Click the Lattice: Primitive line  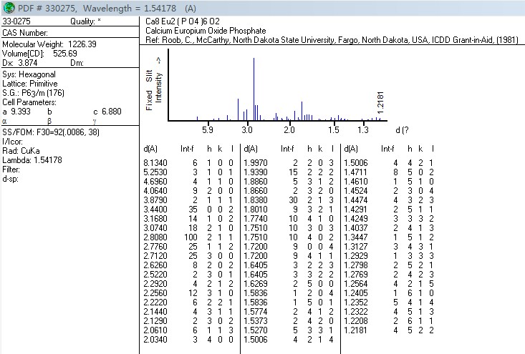[x=30, y=84]
